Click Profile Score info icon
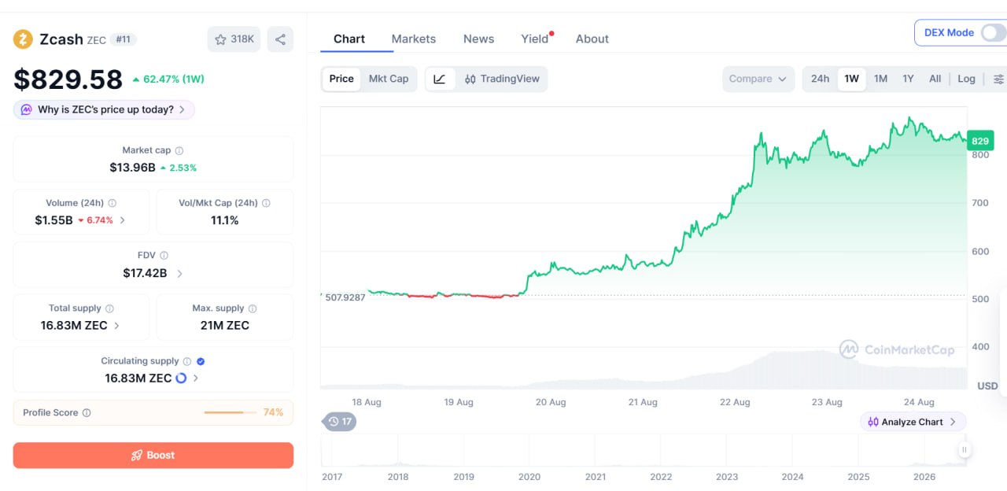 (x=87, y=413)
